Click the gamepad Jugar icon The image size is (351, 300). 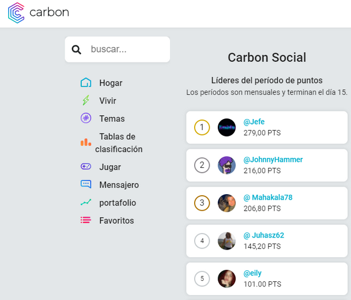86,167
